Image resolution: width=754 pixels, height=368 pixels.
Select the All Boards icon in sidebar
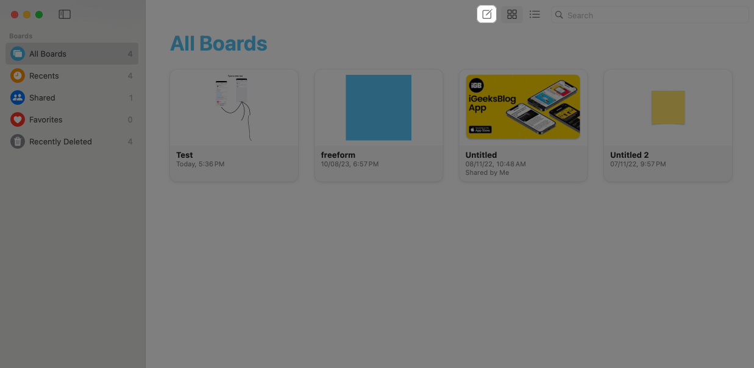[x=17, y=54]
